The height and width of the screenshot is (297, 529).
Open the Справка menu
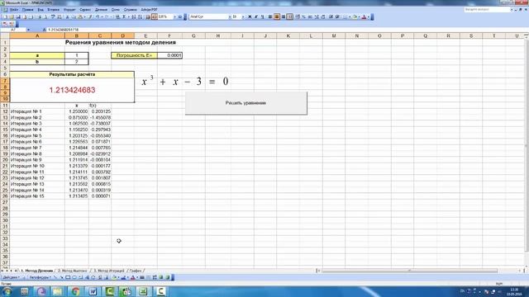[x=130, y=9]
